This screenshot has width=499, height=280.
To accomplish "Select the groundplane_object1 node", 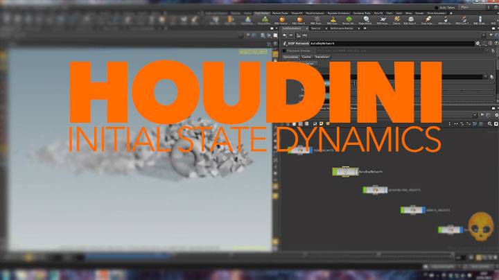I will pos(375,190).
